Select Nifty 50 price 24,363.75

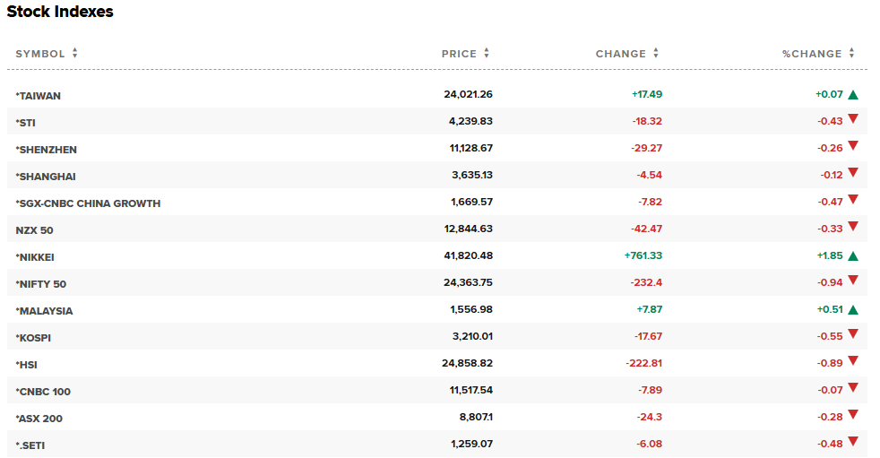pyautogui.click(x=468, y=283)
